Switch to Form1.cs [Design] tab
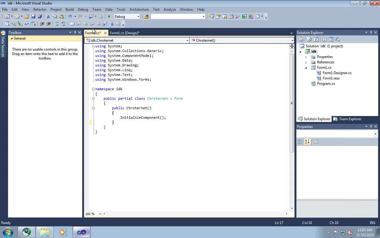380x238 pixels. 125,33
